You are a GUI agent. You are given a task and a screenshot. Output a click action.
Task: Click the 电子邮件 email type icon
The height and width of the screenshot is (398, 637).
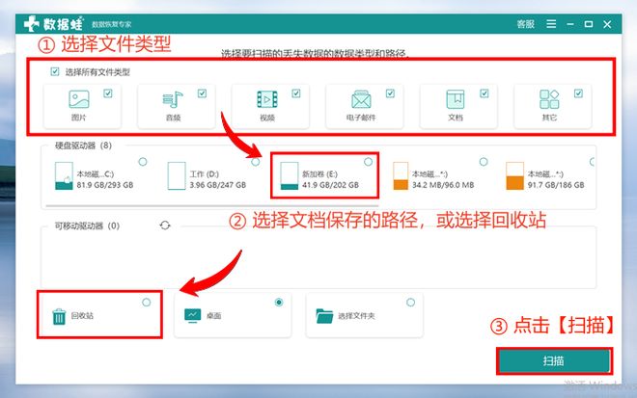coord(361,99)
